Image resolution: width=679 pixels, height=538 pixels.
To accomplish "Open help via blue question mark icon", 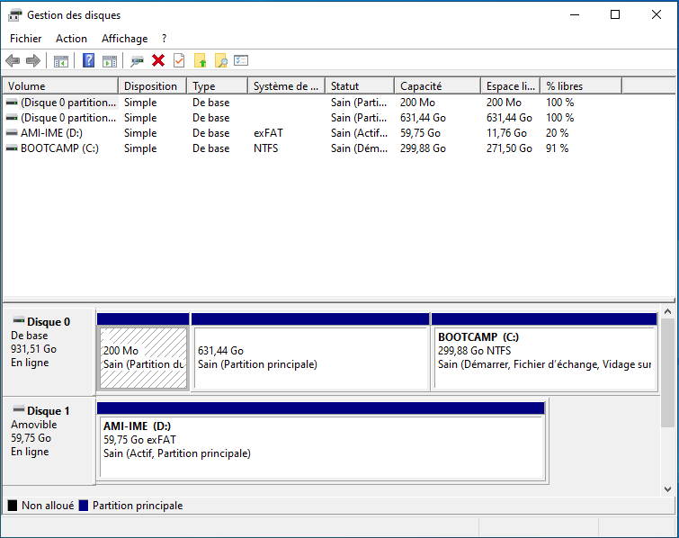I will [x=88, y=60].
